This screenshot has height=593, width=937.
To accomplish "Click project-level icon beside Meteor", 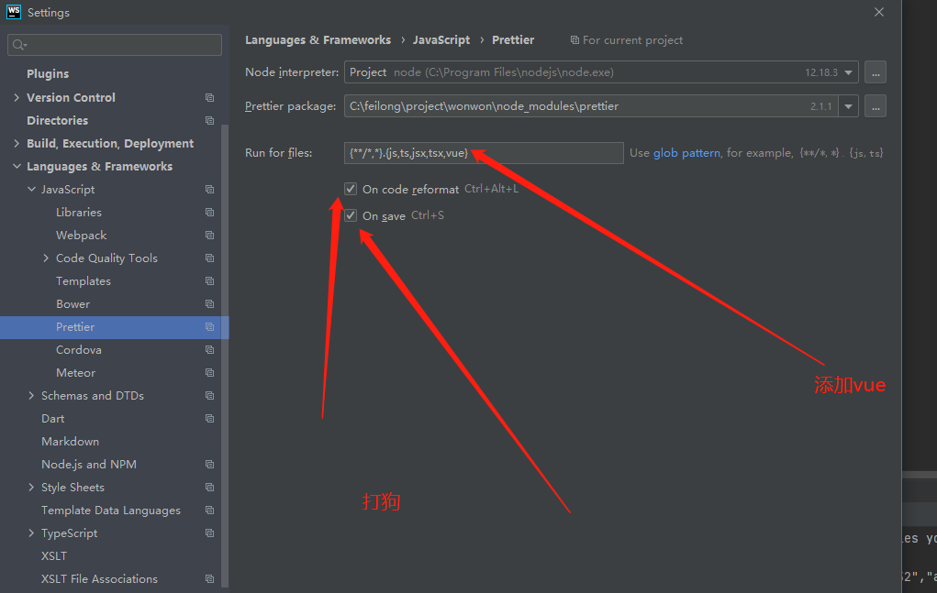I will click(210, 373).
